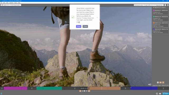The height and width of the screenshot is (95, 169).
Task: Click the Show button in the dialog
Action: pyautogui.click(x=79, y=26)
